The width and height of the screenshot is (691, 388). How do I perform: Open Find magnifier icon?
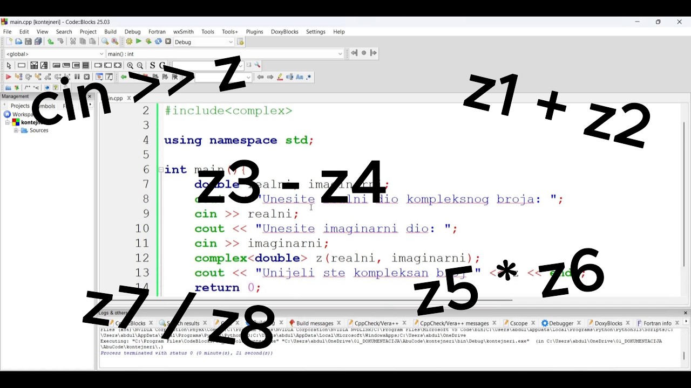point(105,41)
